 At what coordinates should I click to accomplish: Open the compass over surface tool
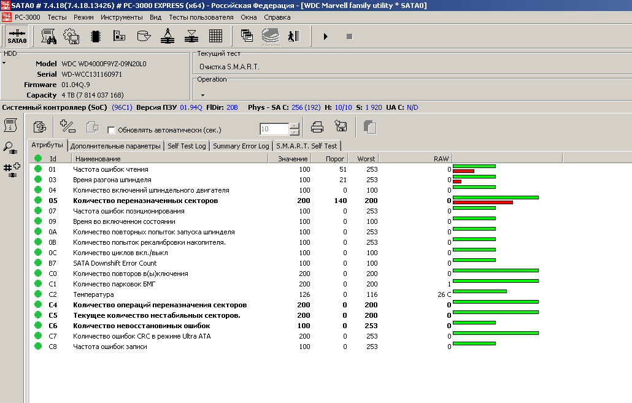click(168, 36)
